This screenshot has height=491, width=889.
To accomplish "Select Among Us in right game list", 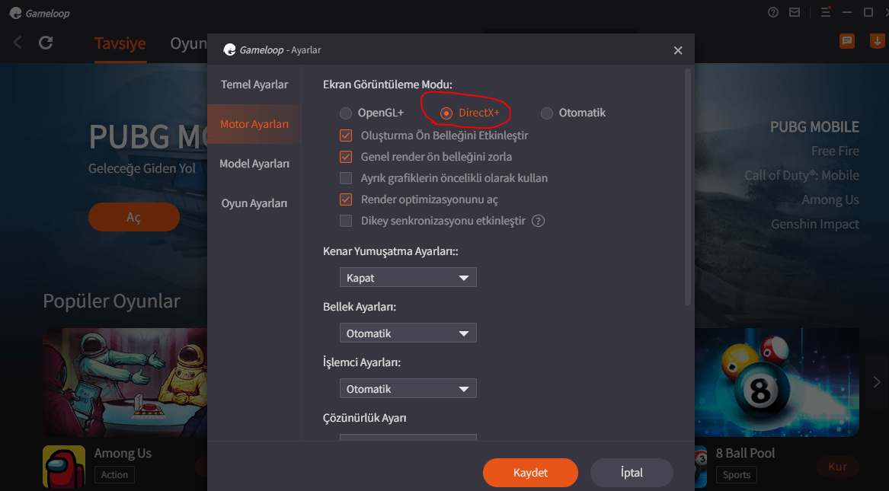I will (830, 200).
